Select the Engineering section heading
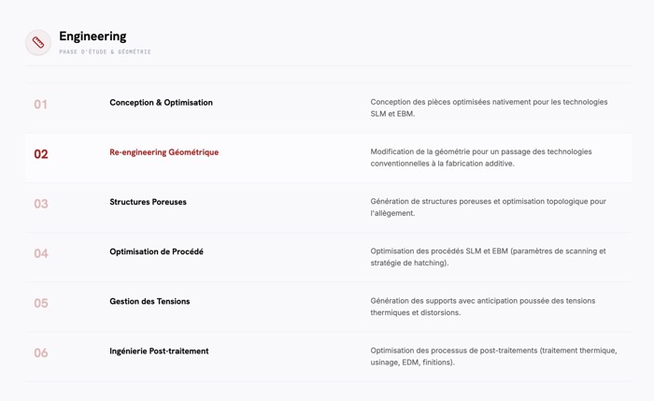The width and height of the screenshot is (654, 401). coord(92,36)
